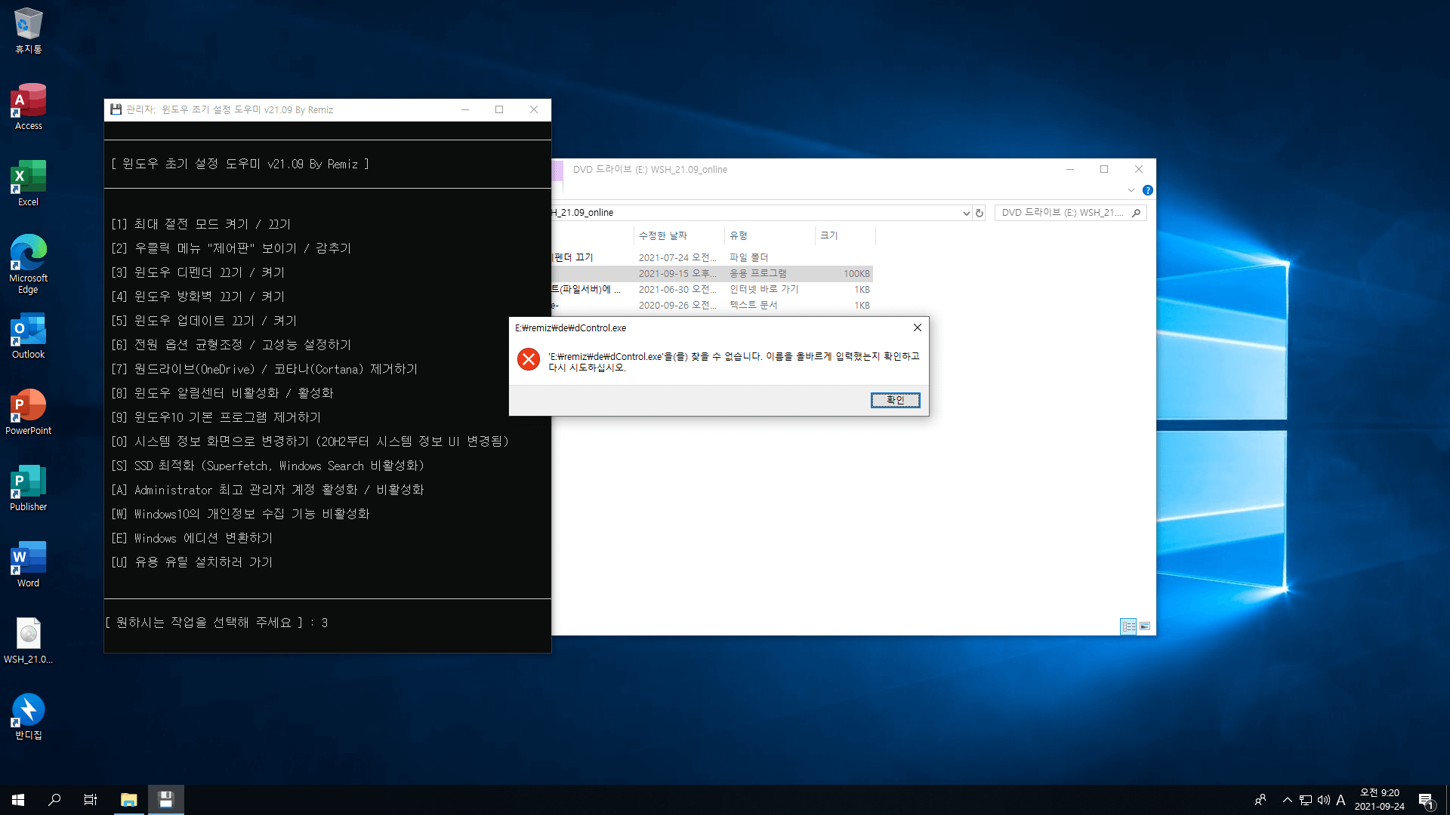Select the 텍스트 문서 file row

click(712, 305)
